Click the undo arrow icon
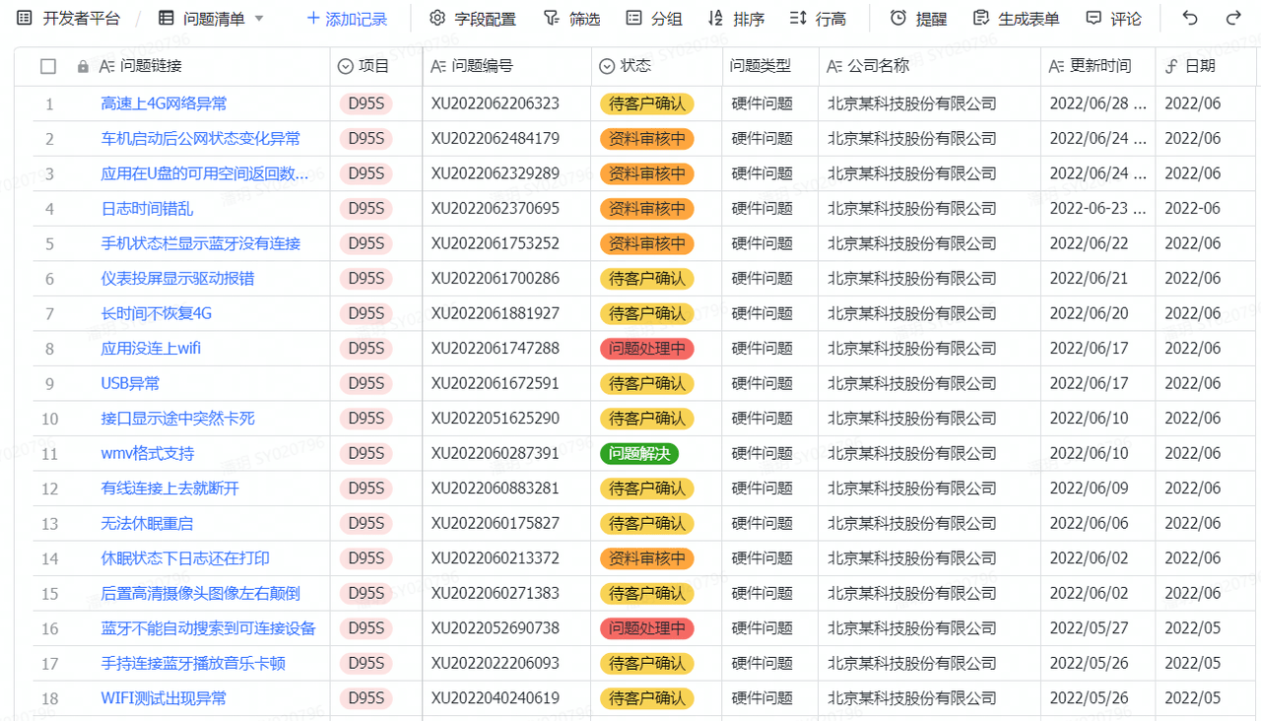 click(x=1190, y=19)
